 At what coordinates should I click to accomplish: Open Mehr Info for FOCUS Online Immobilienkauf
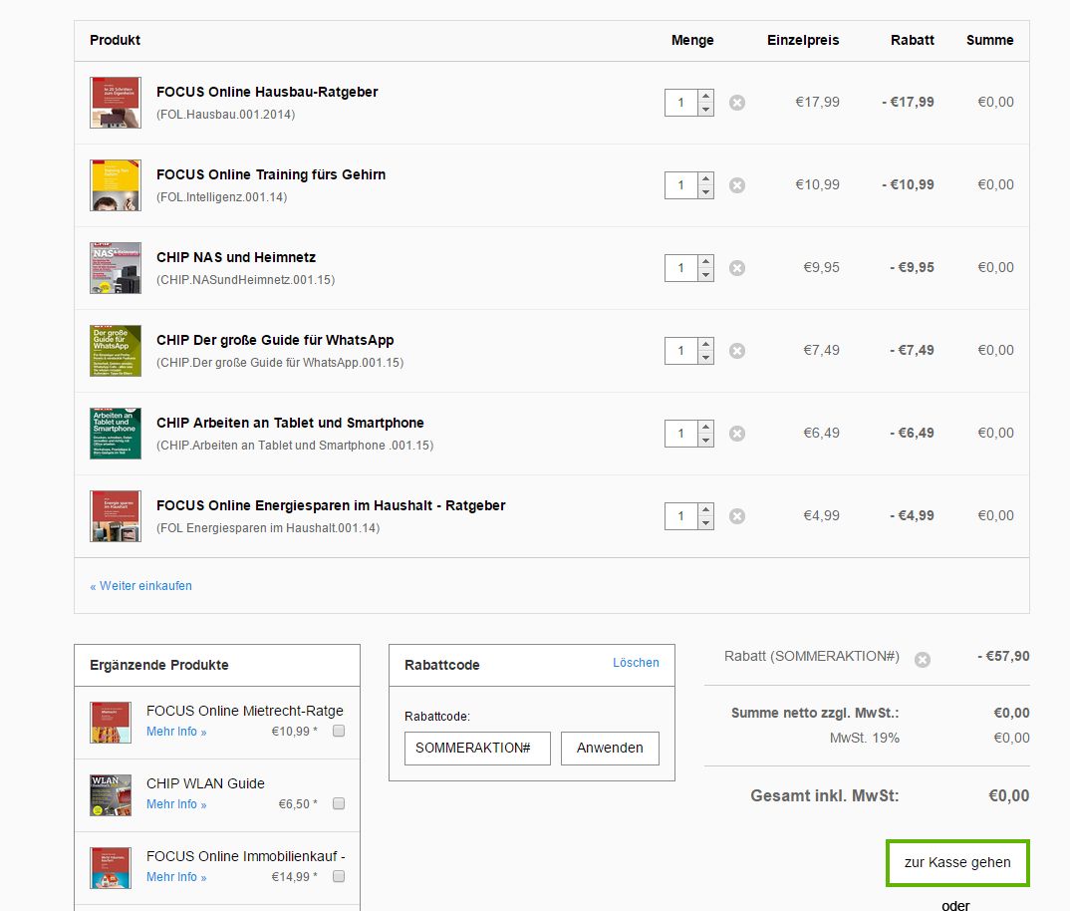point(176,877)
